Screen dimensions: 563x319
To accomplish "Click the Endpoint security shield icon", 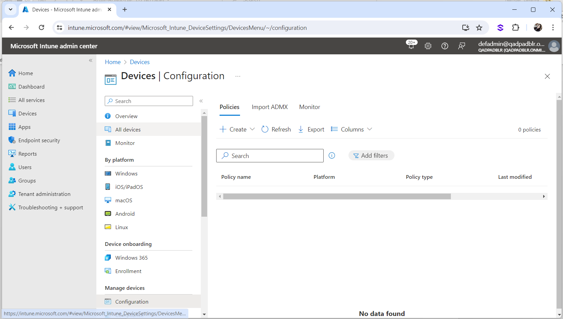I will tap(12, 140).
